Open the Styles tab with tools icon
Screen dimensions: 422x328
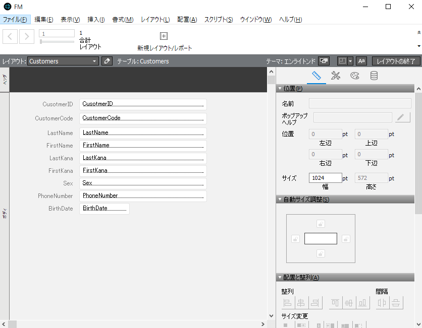[336, 76]
